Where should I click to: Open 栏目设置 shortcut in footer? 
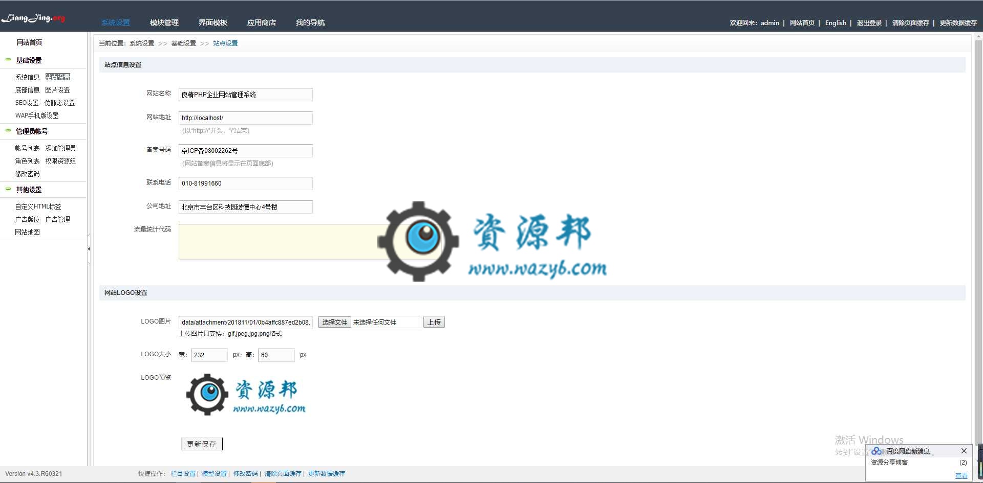[183, 474]
